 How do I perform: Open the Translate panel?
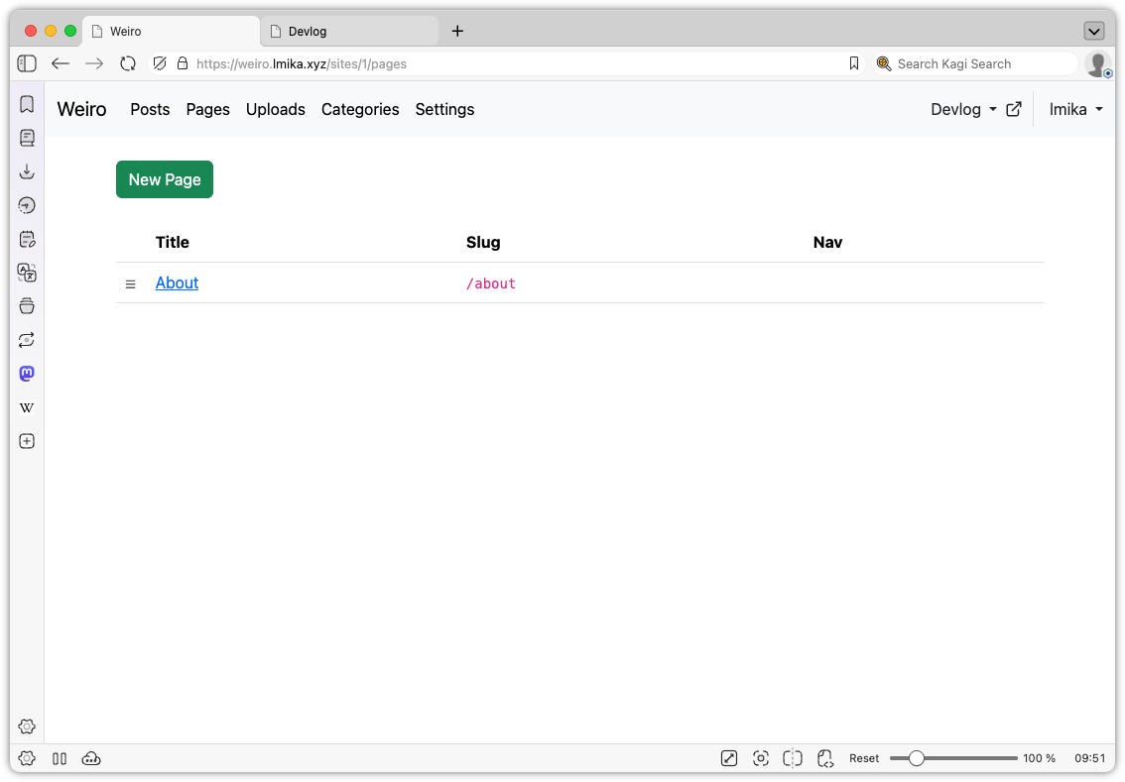pyautogui.click(x=27, y=273)
